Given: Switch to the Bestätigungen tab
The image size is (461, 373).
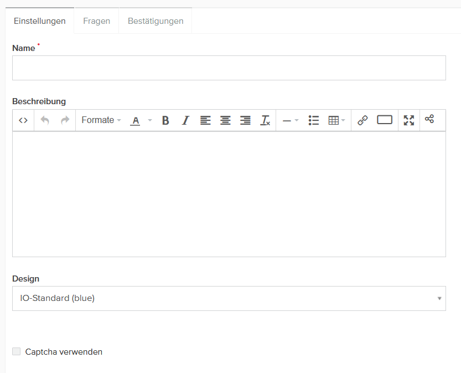Looking at the screenshot, I should (155, 21).
